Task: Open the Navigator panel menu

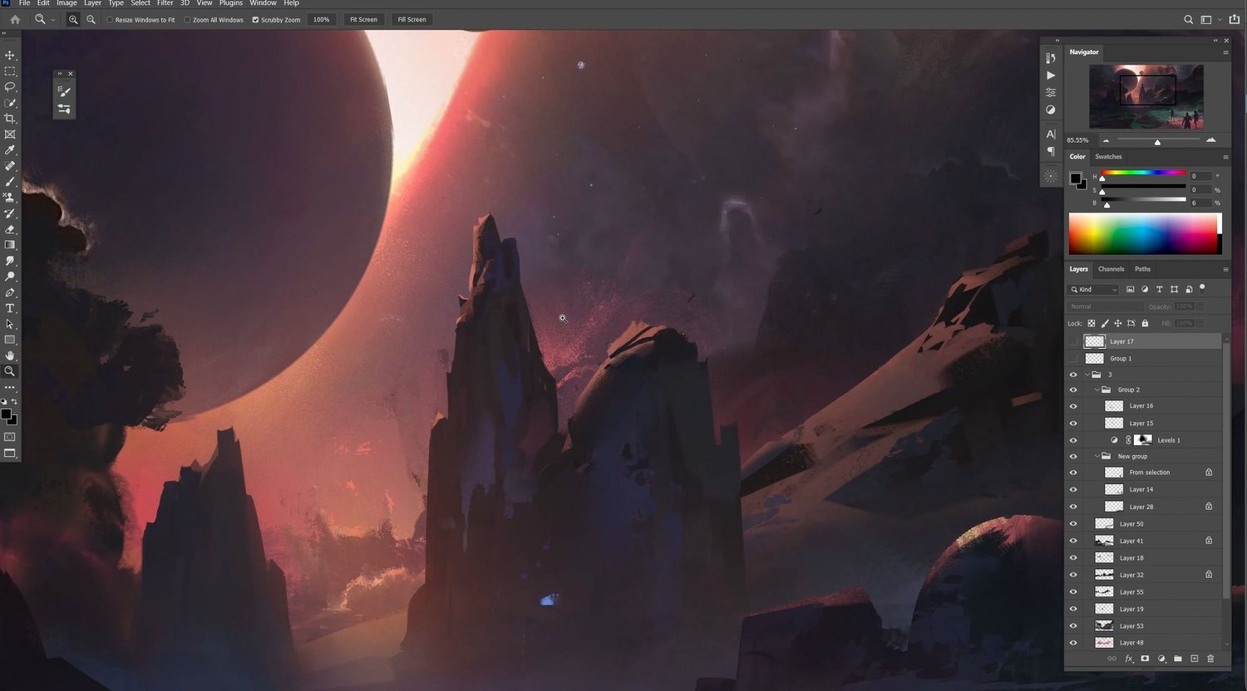Action: 1225,52
